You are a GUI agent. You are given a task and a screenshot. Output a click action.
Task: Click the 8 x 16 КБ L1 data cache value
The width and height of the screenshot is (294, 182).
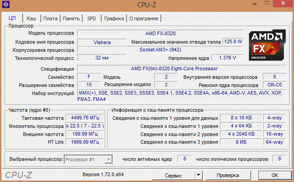[241, 118]
